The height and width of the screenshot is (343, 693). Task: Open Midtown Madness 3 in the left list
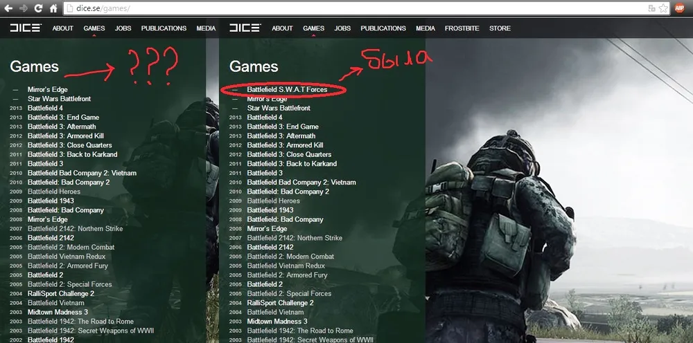coord(58,312)
